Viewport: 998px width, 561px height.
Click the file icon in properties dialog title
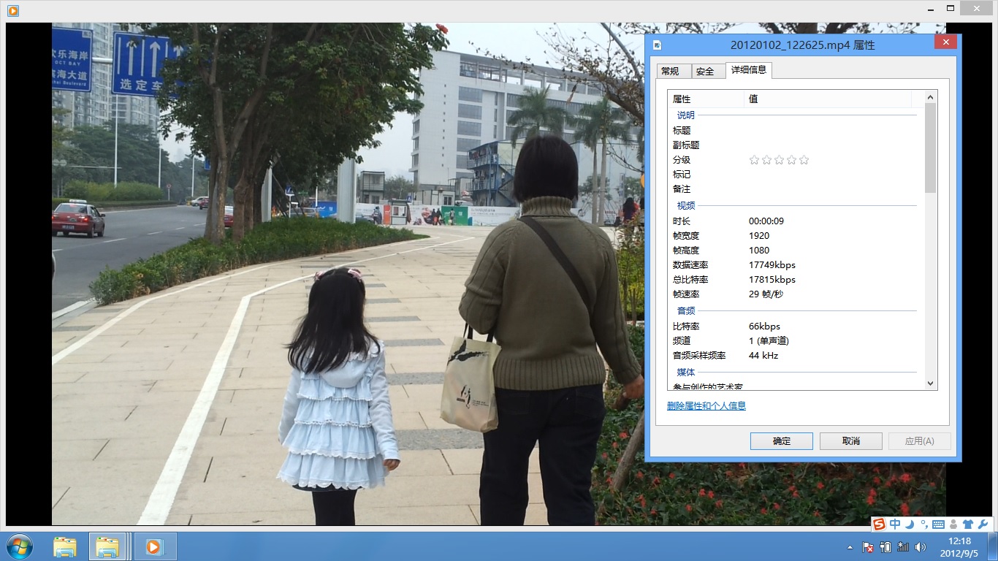(657, 45)
